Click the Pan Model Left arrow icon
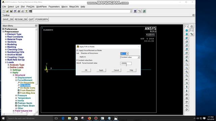Screen dimensions: 216x121 pos(187,79)
